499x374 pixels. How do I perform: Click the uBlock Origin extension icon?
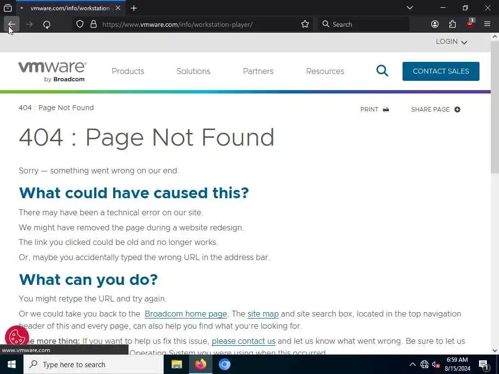coord(470,23)
